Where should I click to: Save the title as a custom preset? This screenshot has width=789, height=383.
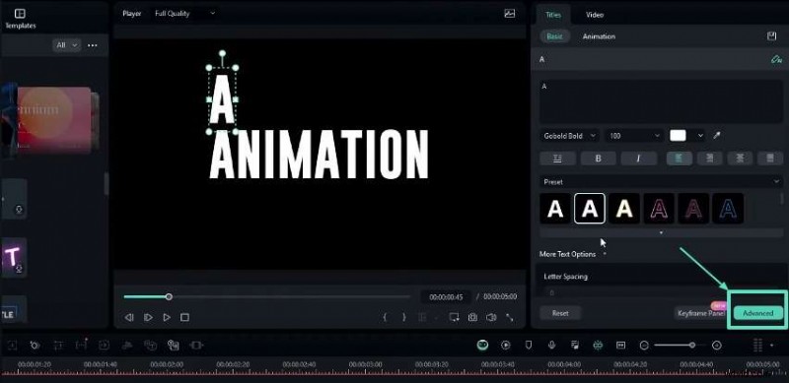(771, 36)
